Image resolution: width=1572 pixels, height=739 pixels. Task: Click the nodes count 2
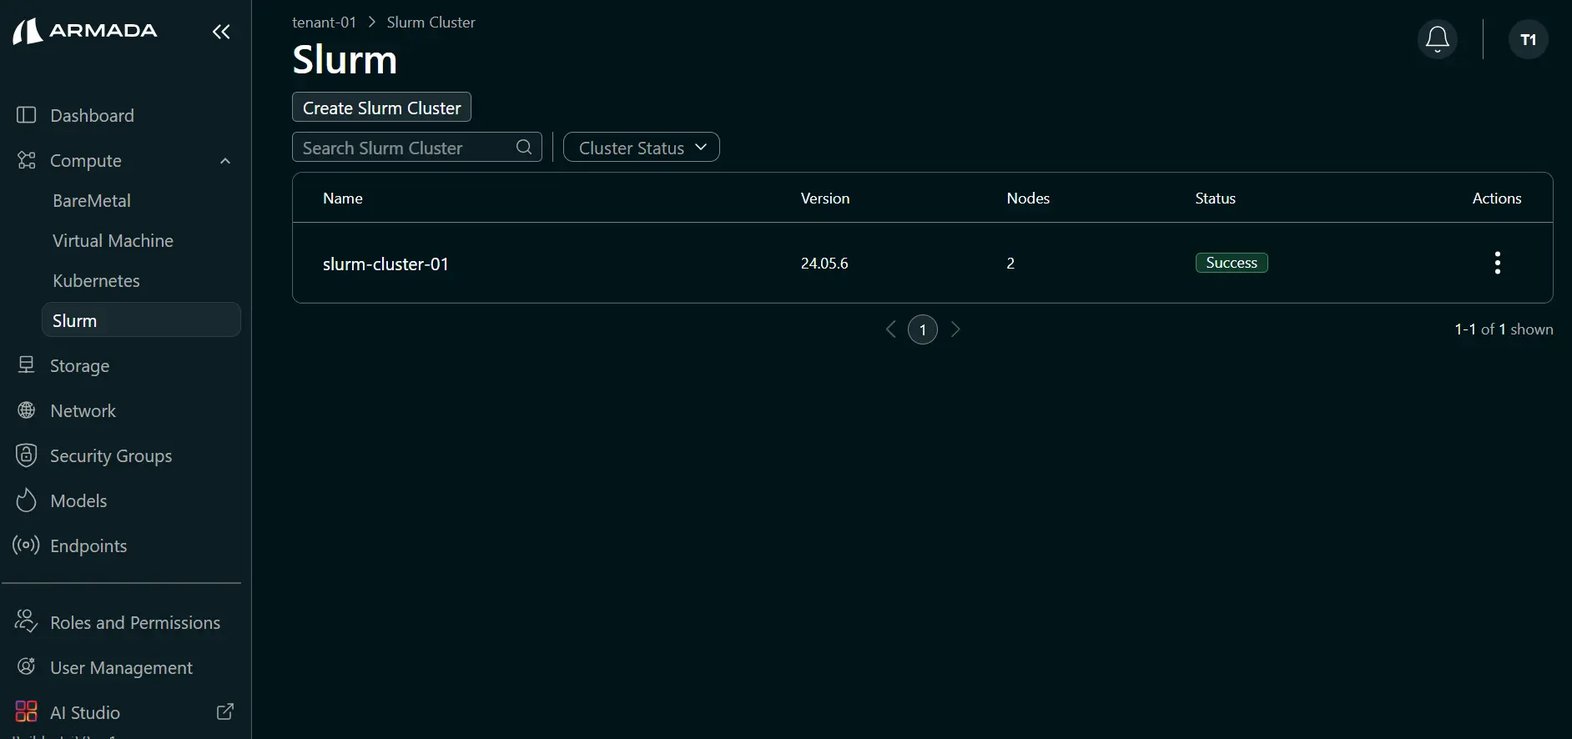point(1010,263)
